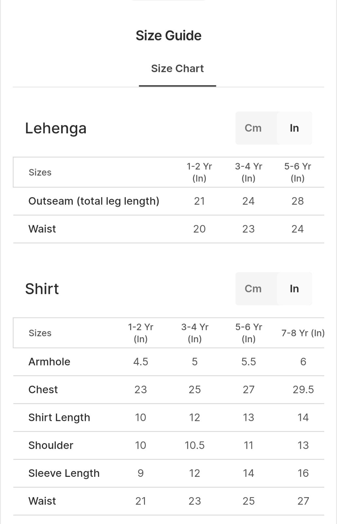
Task: Switch Lehenga measurements to Cm
Action: [253, 128]
